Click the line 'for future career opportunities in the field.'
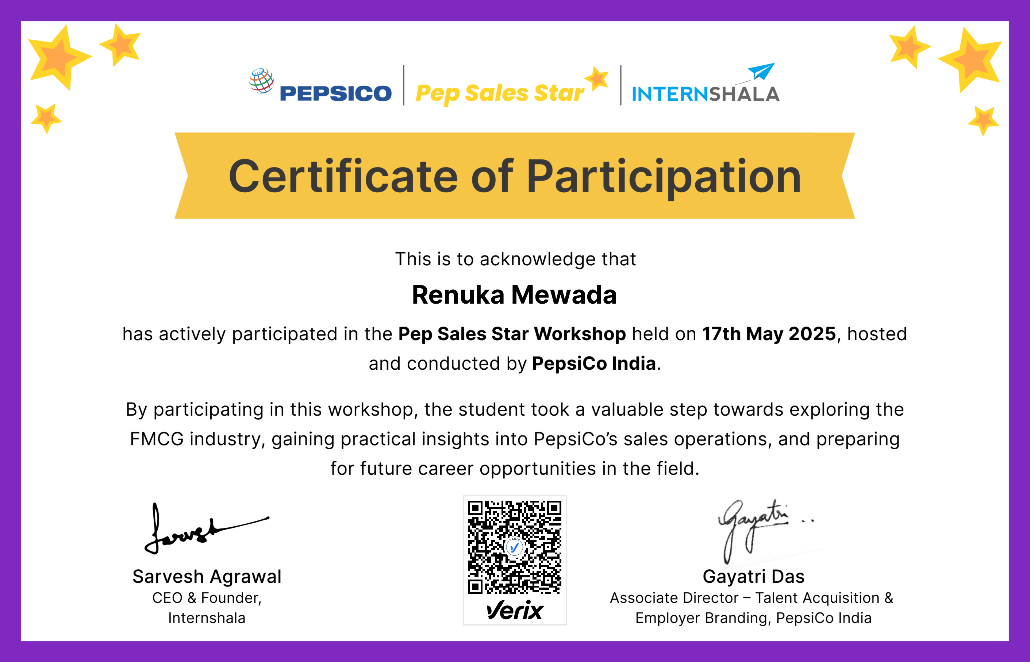1030x662 pixels. tap(515, 469)
